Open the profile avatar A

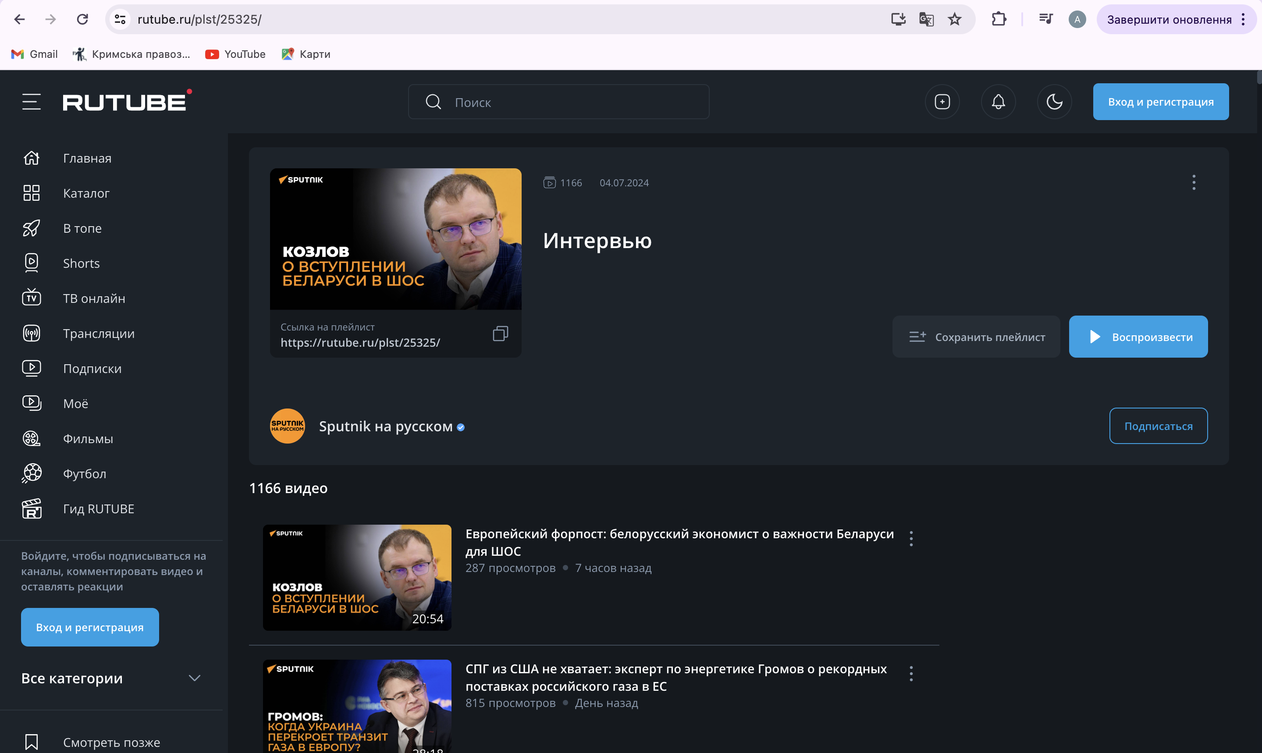1077,19
